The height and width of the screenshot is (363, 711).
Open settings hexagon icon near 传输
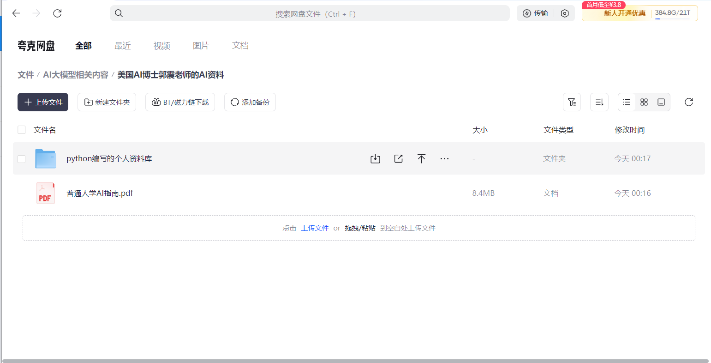click(x=565, y=13)
